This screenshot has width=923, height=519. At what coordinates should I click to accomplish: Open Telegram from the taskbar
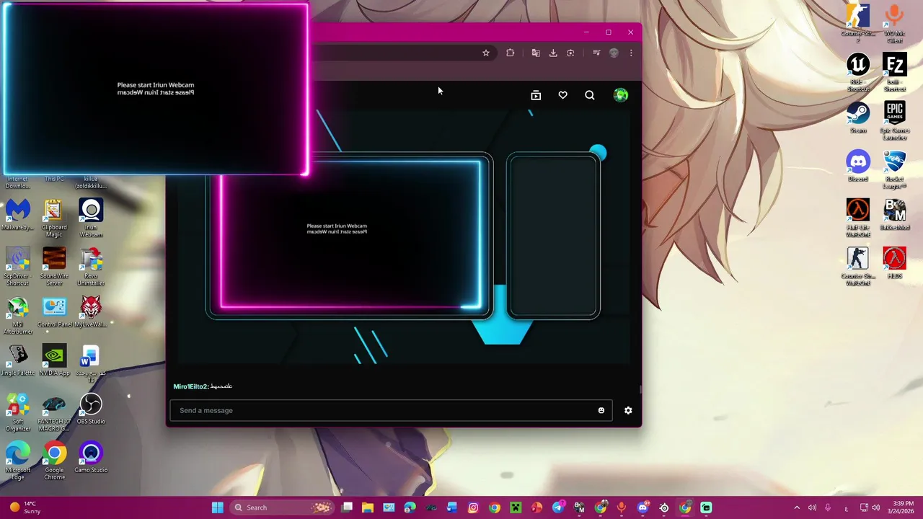coord(558,507)
